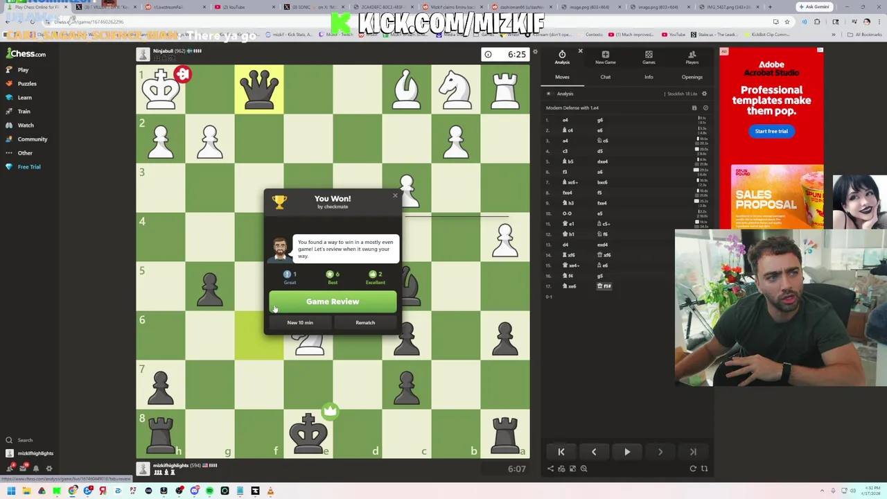Click the Ask Gemini button in browser
This screenshot has width=887, height=499.
(814, 7)
